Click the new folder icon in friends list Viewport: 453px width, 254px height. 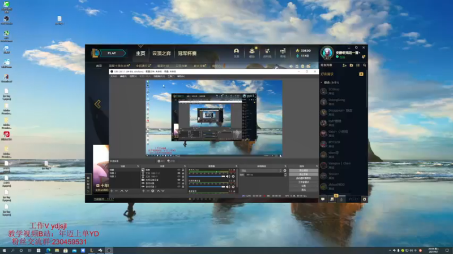[351, 65]
